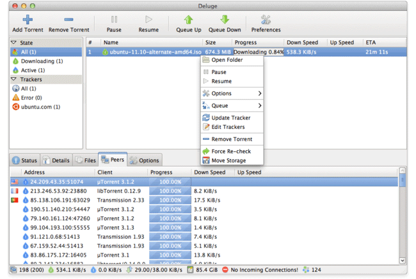Sort peers by Client column header
Viewport: 416px width, 279px height.
[x=121, y=172]
